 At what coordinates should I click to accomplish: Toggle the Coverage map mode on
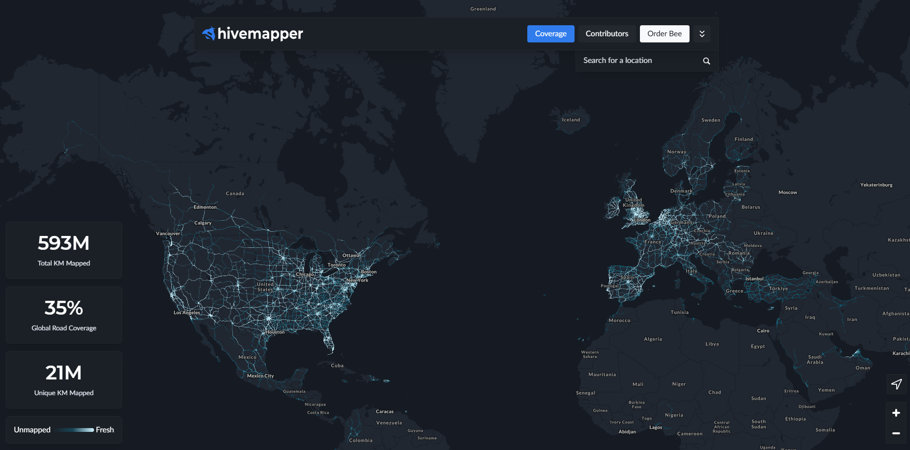pos(551,33)
